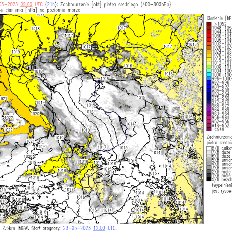Select the 1000-1004 cyan legend swatch
The width and height of the screenshot is (232, 232).
209,75
